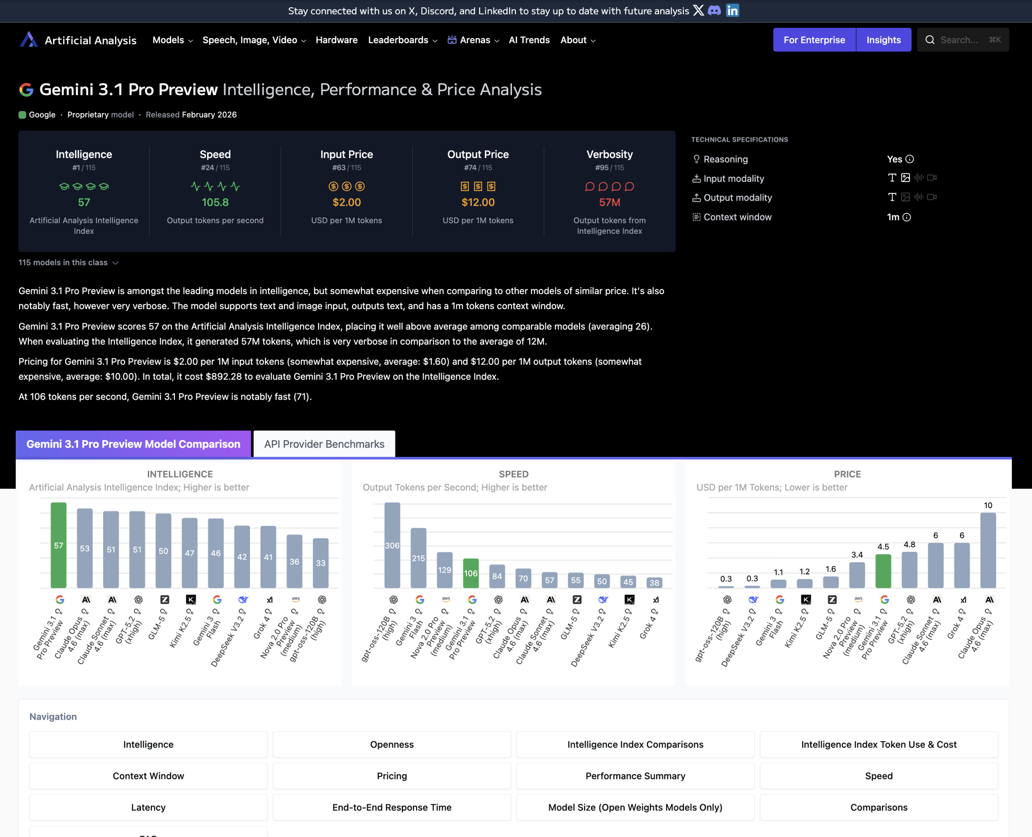
Task: Click the For Enterprise button
Action: tap(814, 40)
